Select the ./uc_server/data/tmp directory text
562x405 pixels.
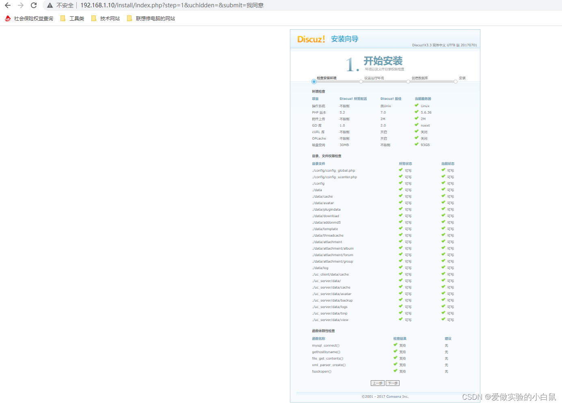pyautogui.click(x=330, y=313)
